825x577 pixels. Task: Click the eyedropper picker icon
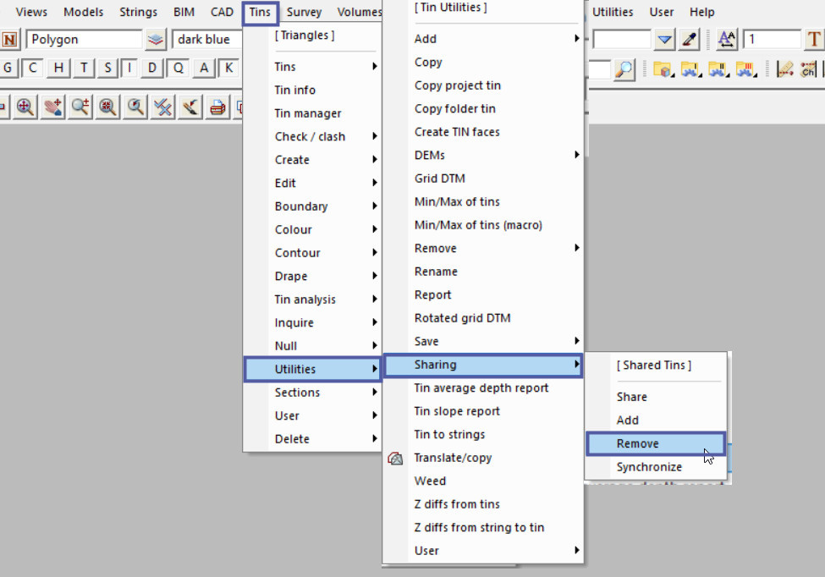click(x=690, y=40)
